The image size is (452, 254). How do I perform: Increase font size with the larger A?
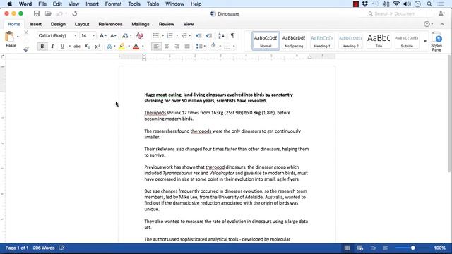[102, 36]
